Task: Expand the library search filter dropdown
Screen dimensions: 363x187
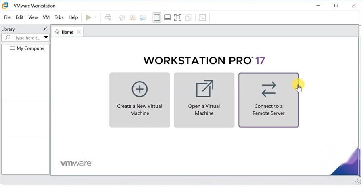Action: pos(46,38)
